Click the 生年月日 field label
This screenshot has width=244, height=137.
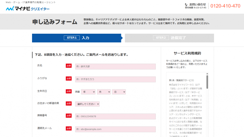pyautogui.click(x=42, y=91)
